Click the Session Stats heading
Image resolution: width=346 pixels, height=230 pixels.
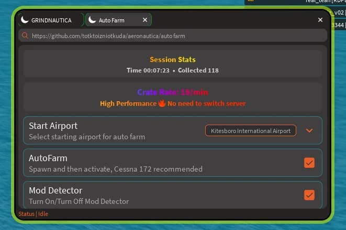(x=173, y=59)
